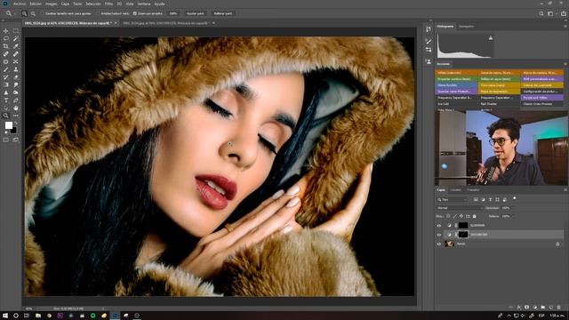This screenshot has width=569, height=320.
Task: Open the Filtro menu
Action: coord(108,4)
